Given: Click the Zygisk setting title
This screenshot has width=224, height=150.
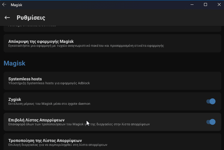Looking at the screenshot, I should pyautogui.click(x=15, y=99).
